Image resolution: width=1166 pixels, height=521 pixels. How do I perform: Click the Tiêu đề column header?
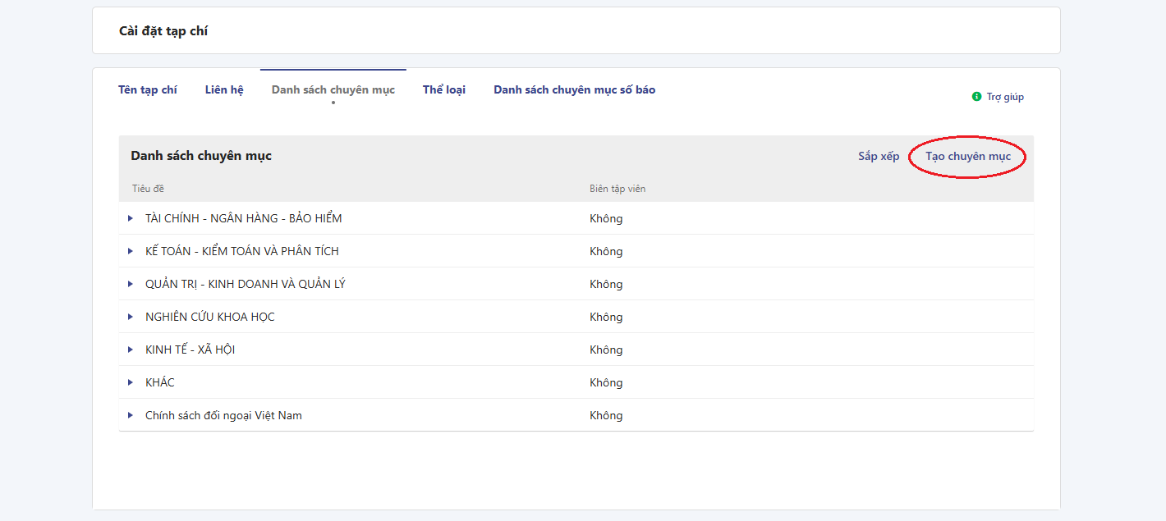click(x=148, y=189)
